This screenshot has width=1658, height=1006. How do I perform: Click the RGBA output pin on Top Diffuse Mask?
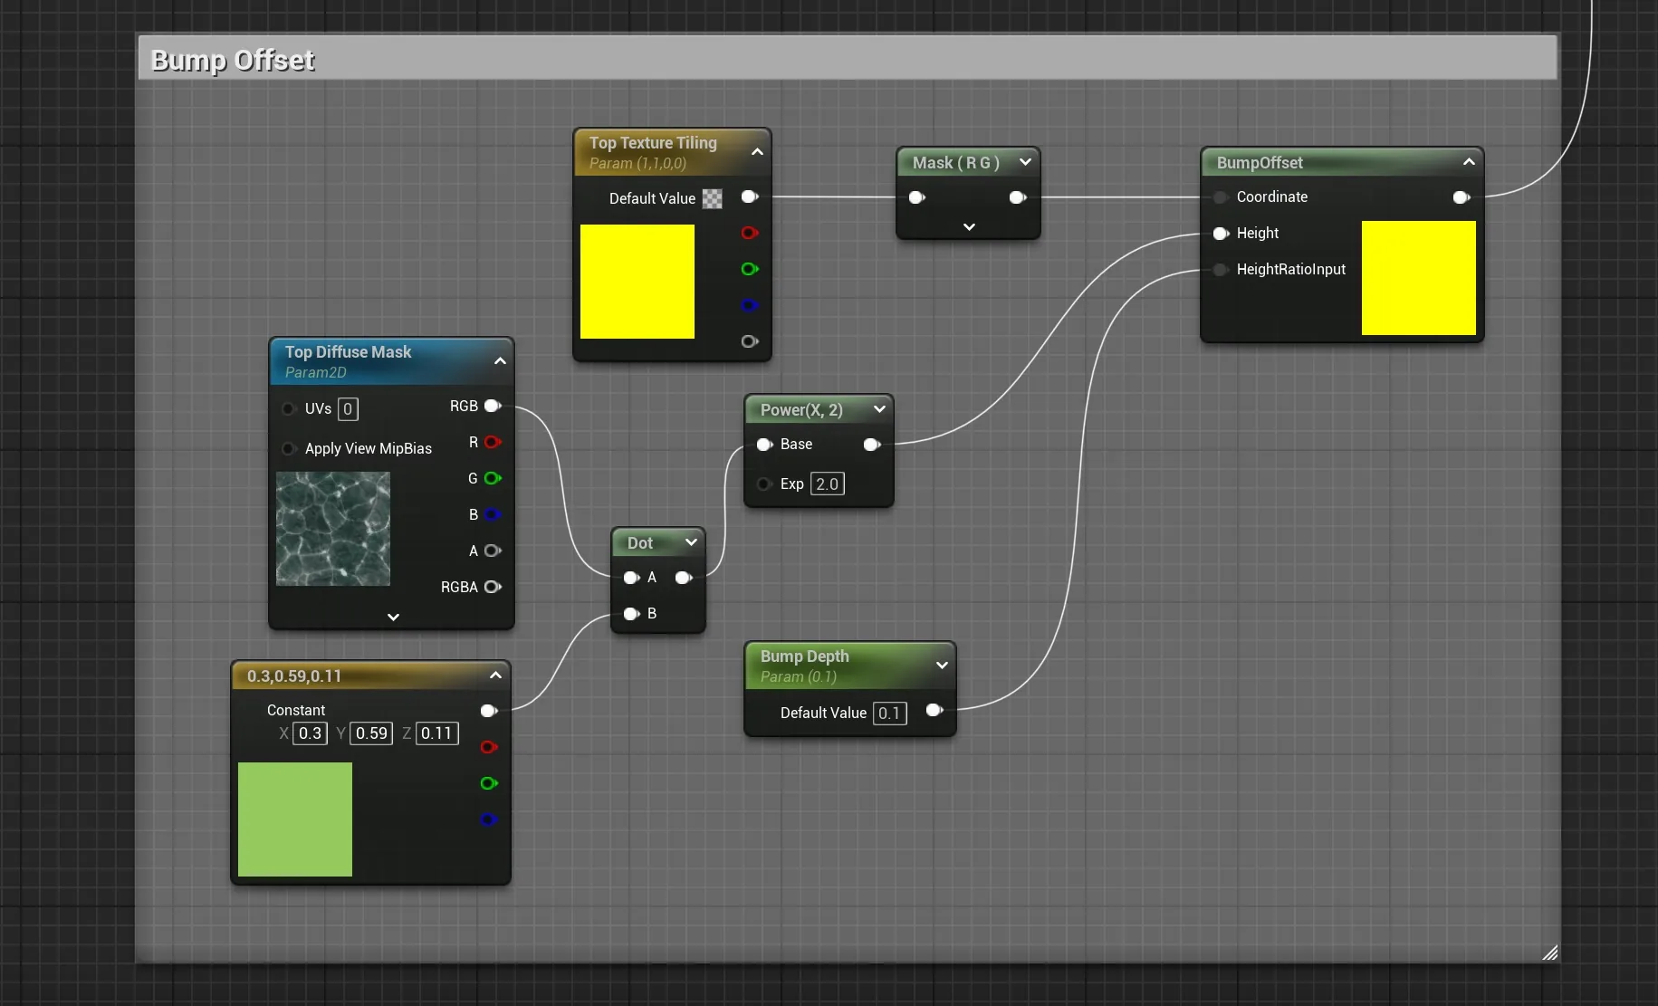[x=493, y=587]
